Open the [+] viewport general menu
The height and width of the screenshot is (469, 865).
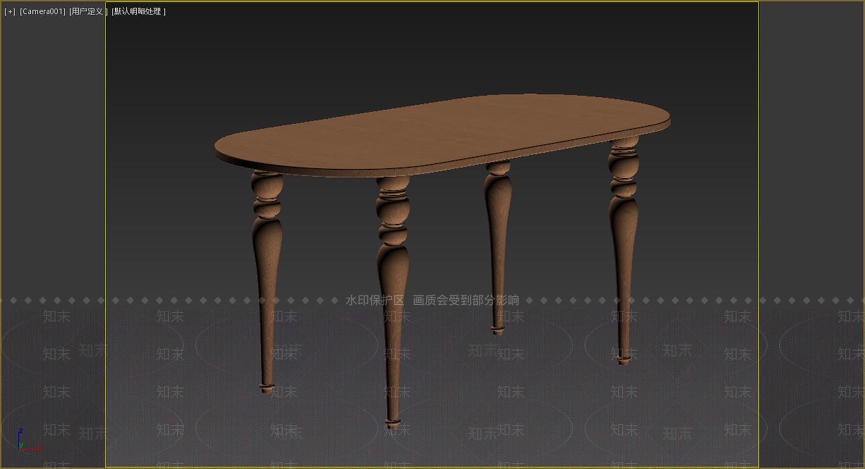pyautogui.click(x=10, y=11)
